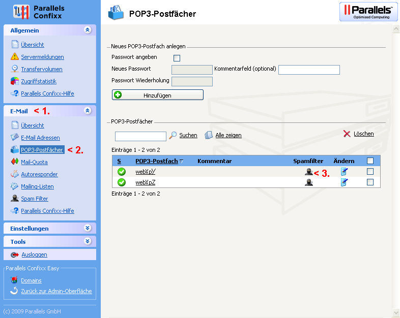This screenshot has height=318, width=400.
Task: Click the Übersicht page icon under Allgemein
Action: pos(15,44)
